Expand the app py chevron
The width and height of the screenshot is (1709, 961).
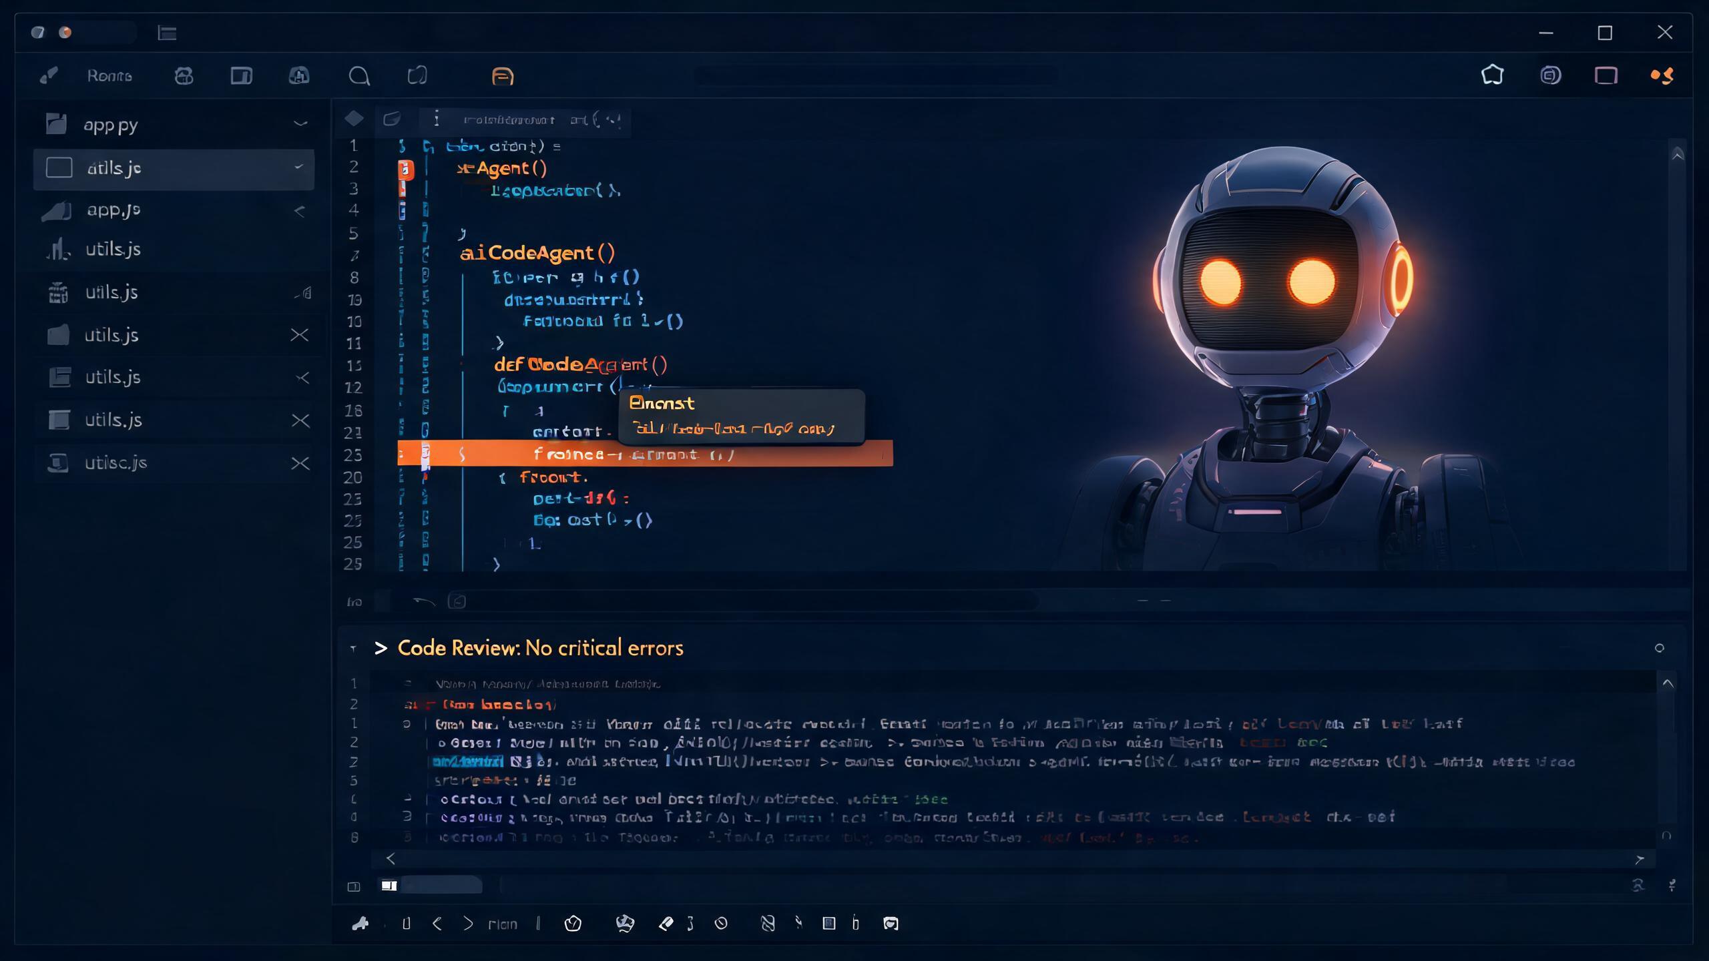(x=300, y=123)
